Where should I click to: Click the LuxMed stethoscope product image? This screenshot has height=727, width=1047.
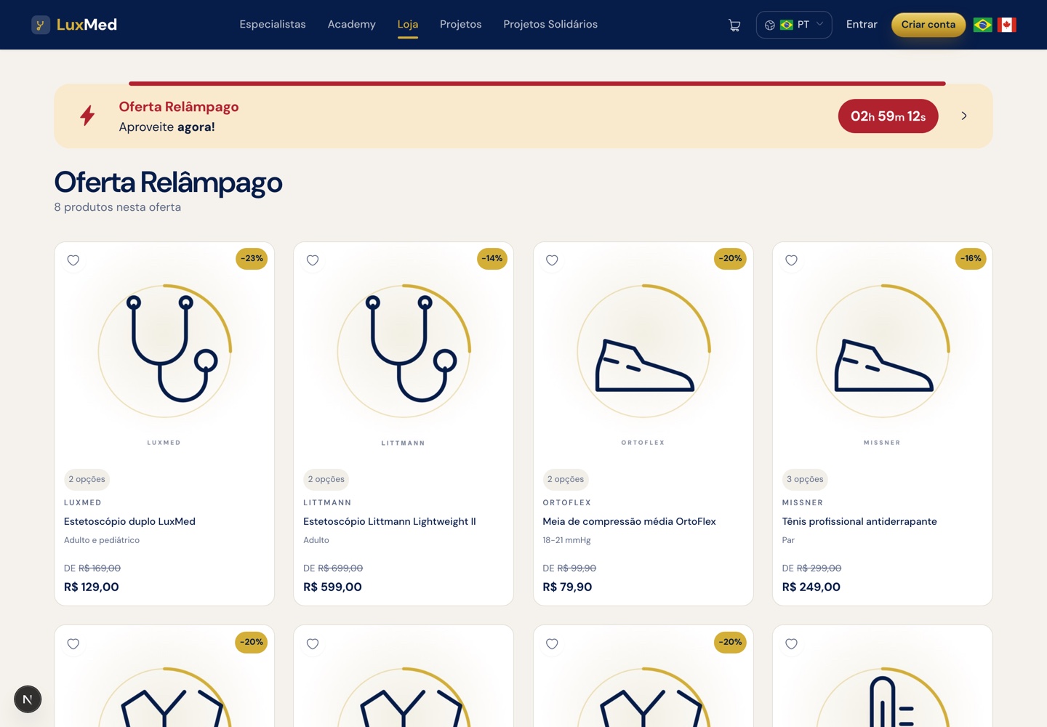coord(165,350)
